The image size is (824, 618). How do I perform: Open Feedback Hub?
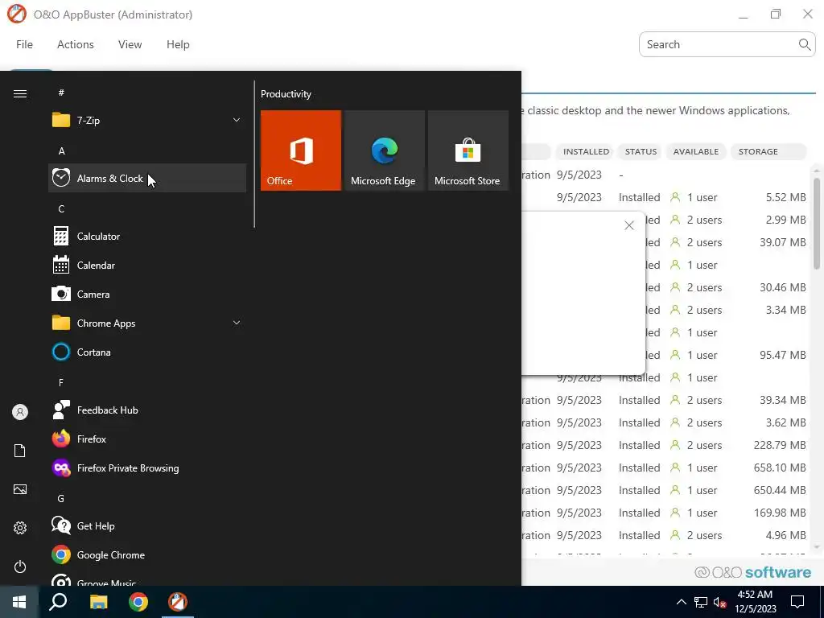147,410
